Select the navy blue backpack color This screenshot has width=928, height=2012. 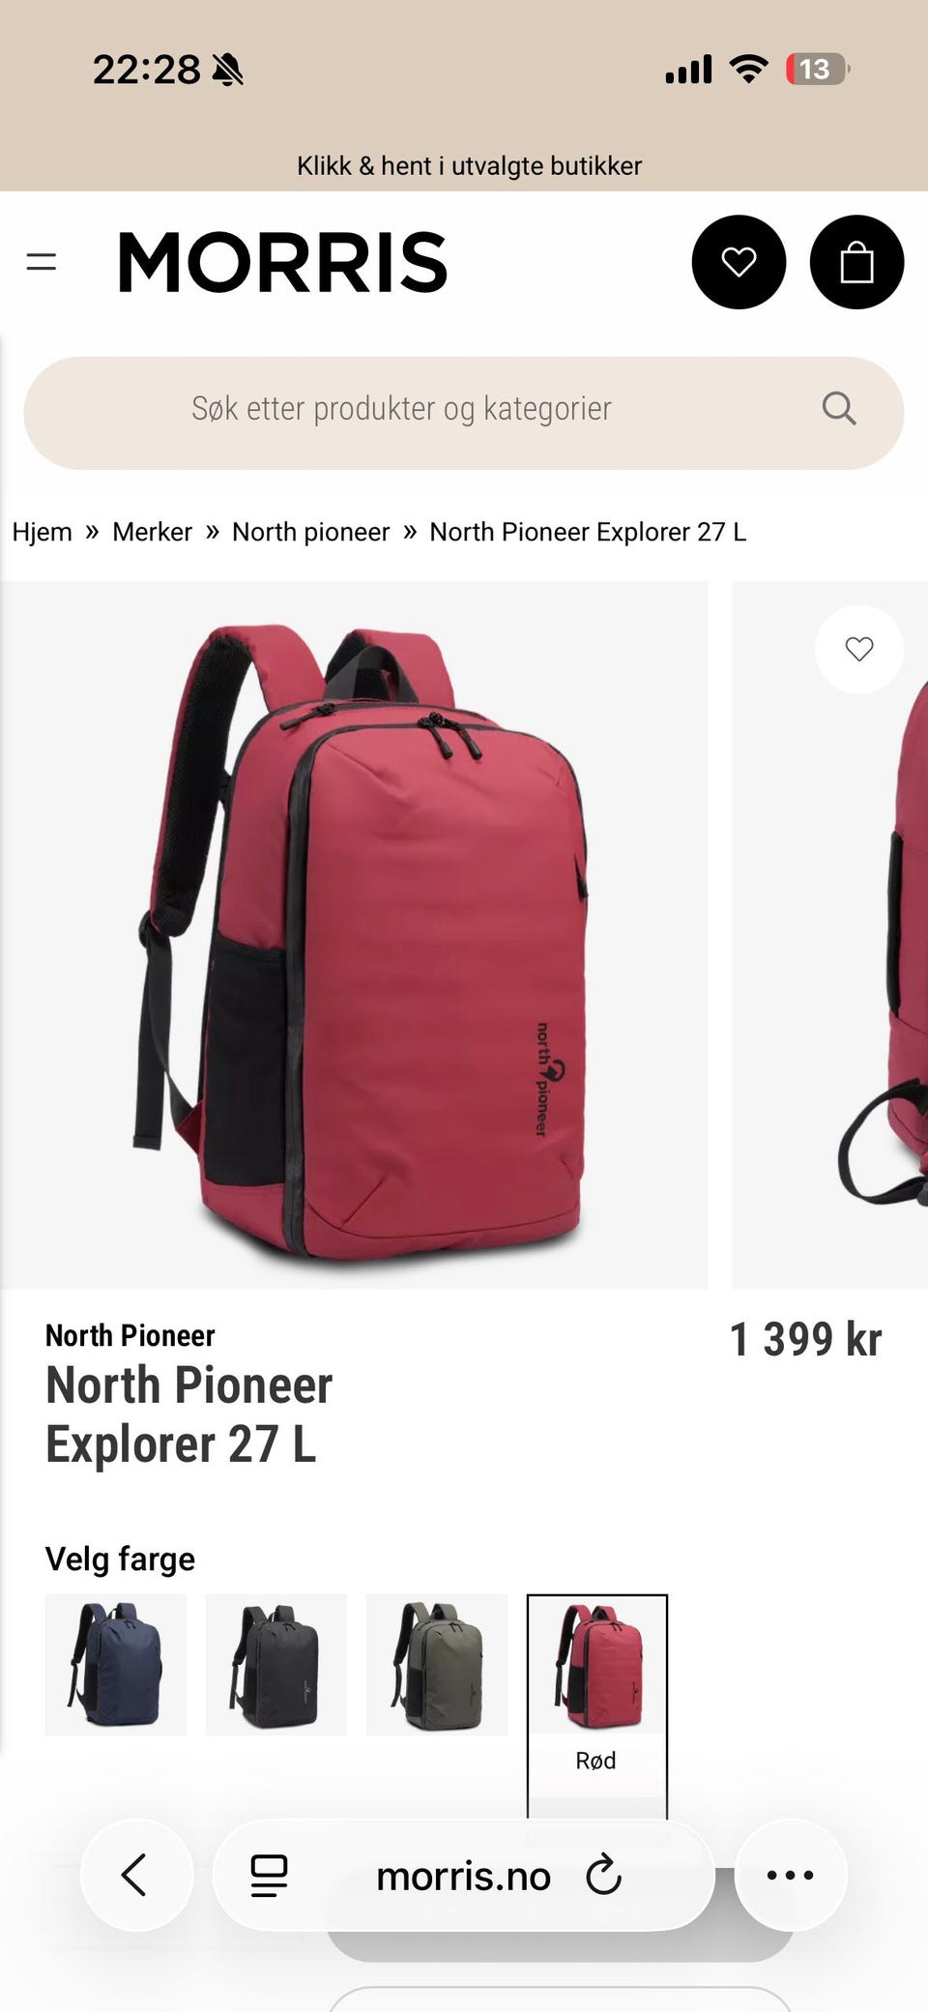click(115, 1664)
